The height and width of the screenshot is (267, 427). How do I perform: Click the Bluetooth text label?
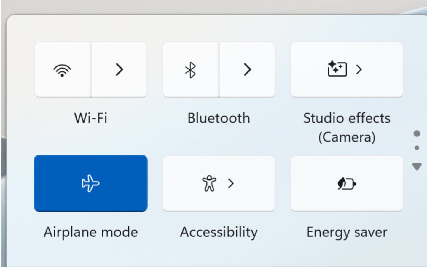219,118
